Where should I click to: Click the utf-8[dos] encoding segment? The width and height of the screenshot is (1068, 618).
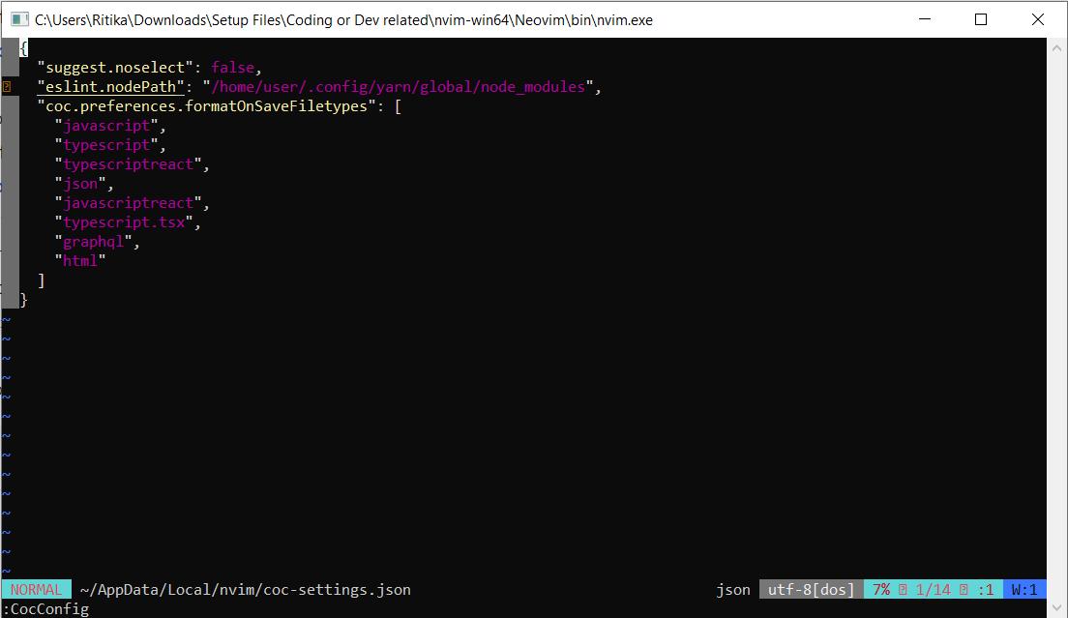(x=812, y=589)
